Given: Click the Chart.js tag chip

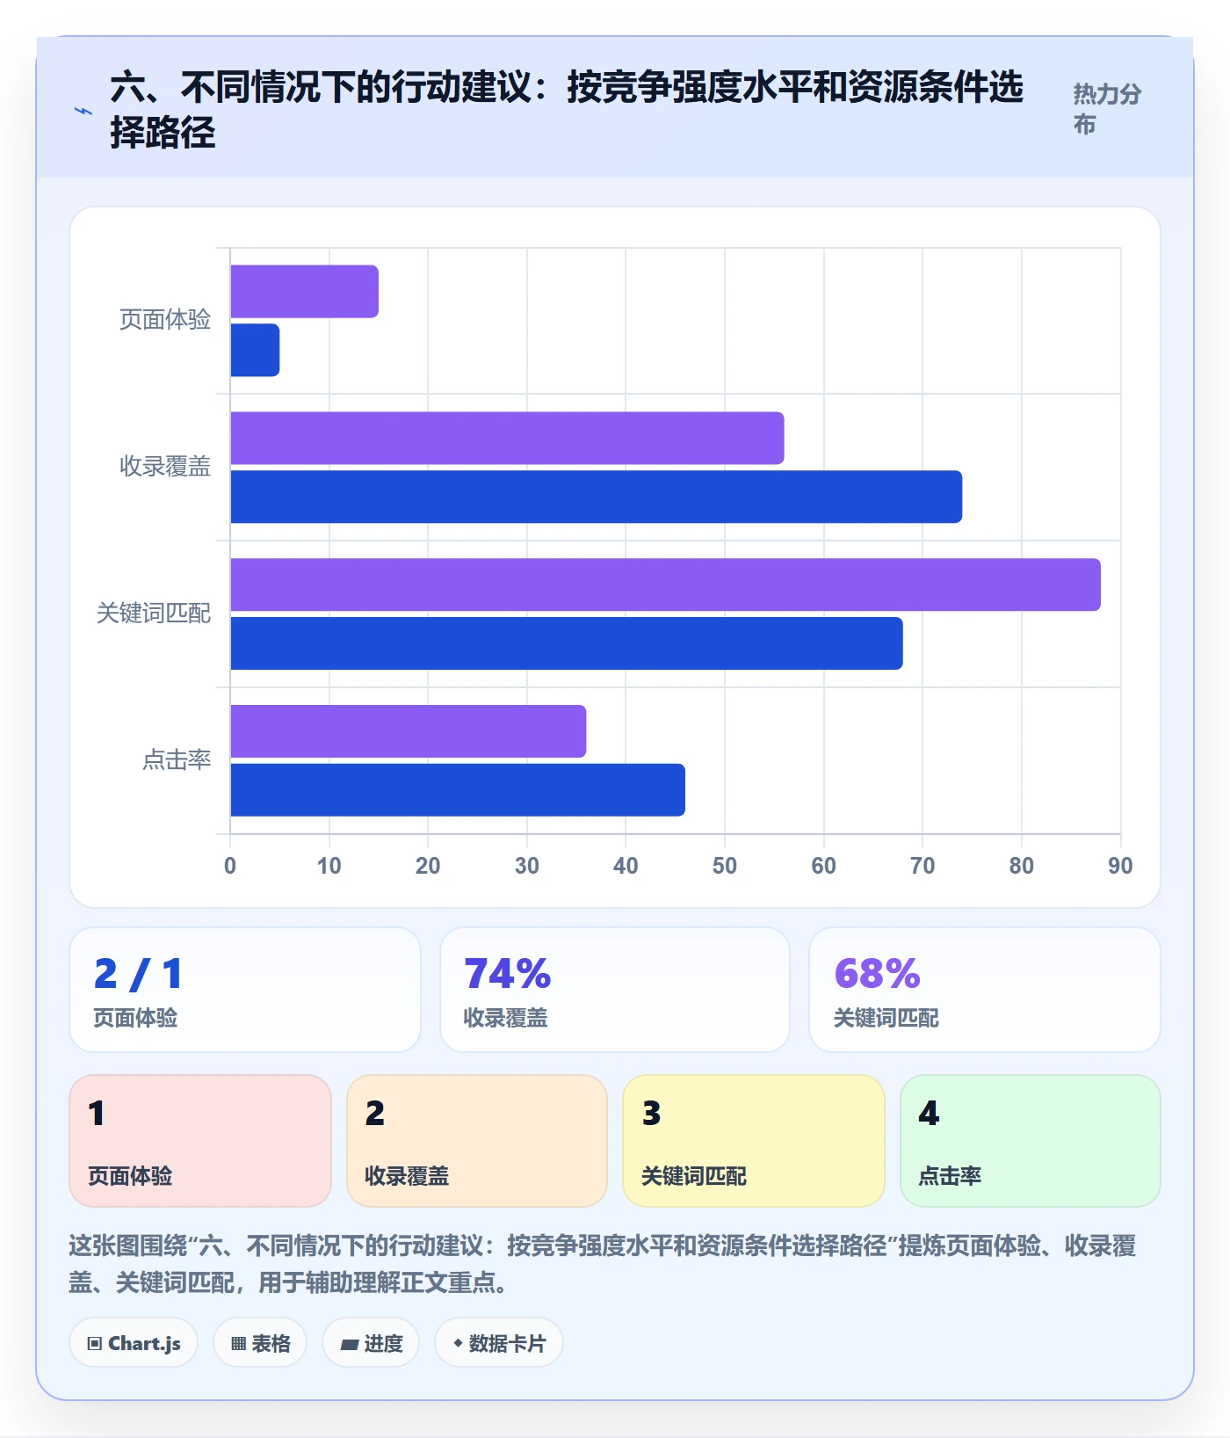Looking at the screenshot, I should 134,1343.
